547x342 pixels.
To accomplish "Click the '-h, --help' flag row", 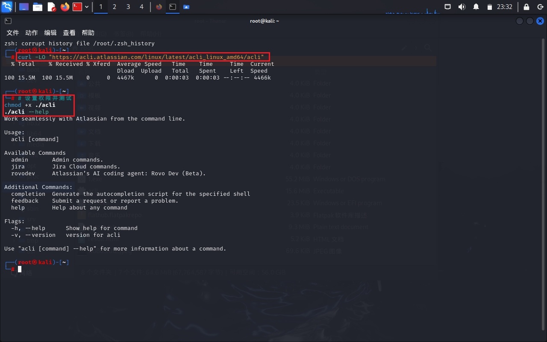I will click(x=74, y=228).
